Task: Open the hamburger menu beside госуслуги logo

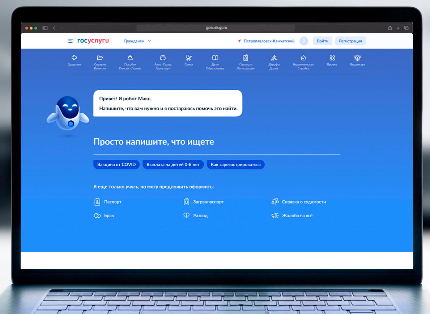Action: click(71, 41)
